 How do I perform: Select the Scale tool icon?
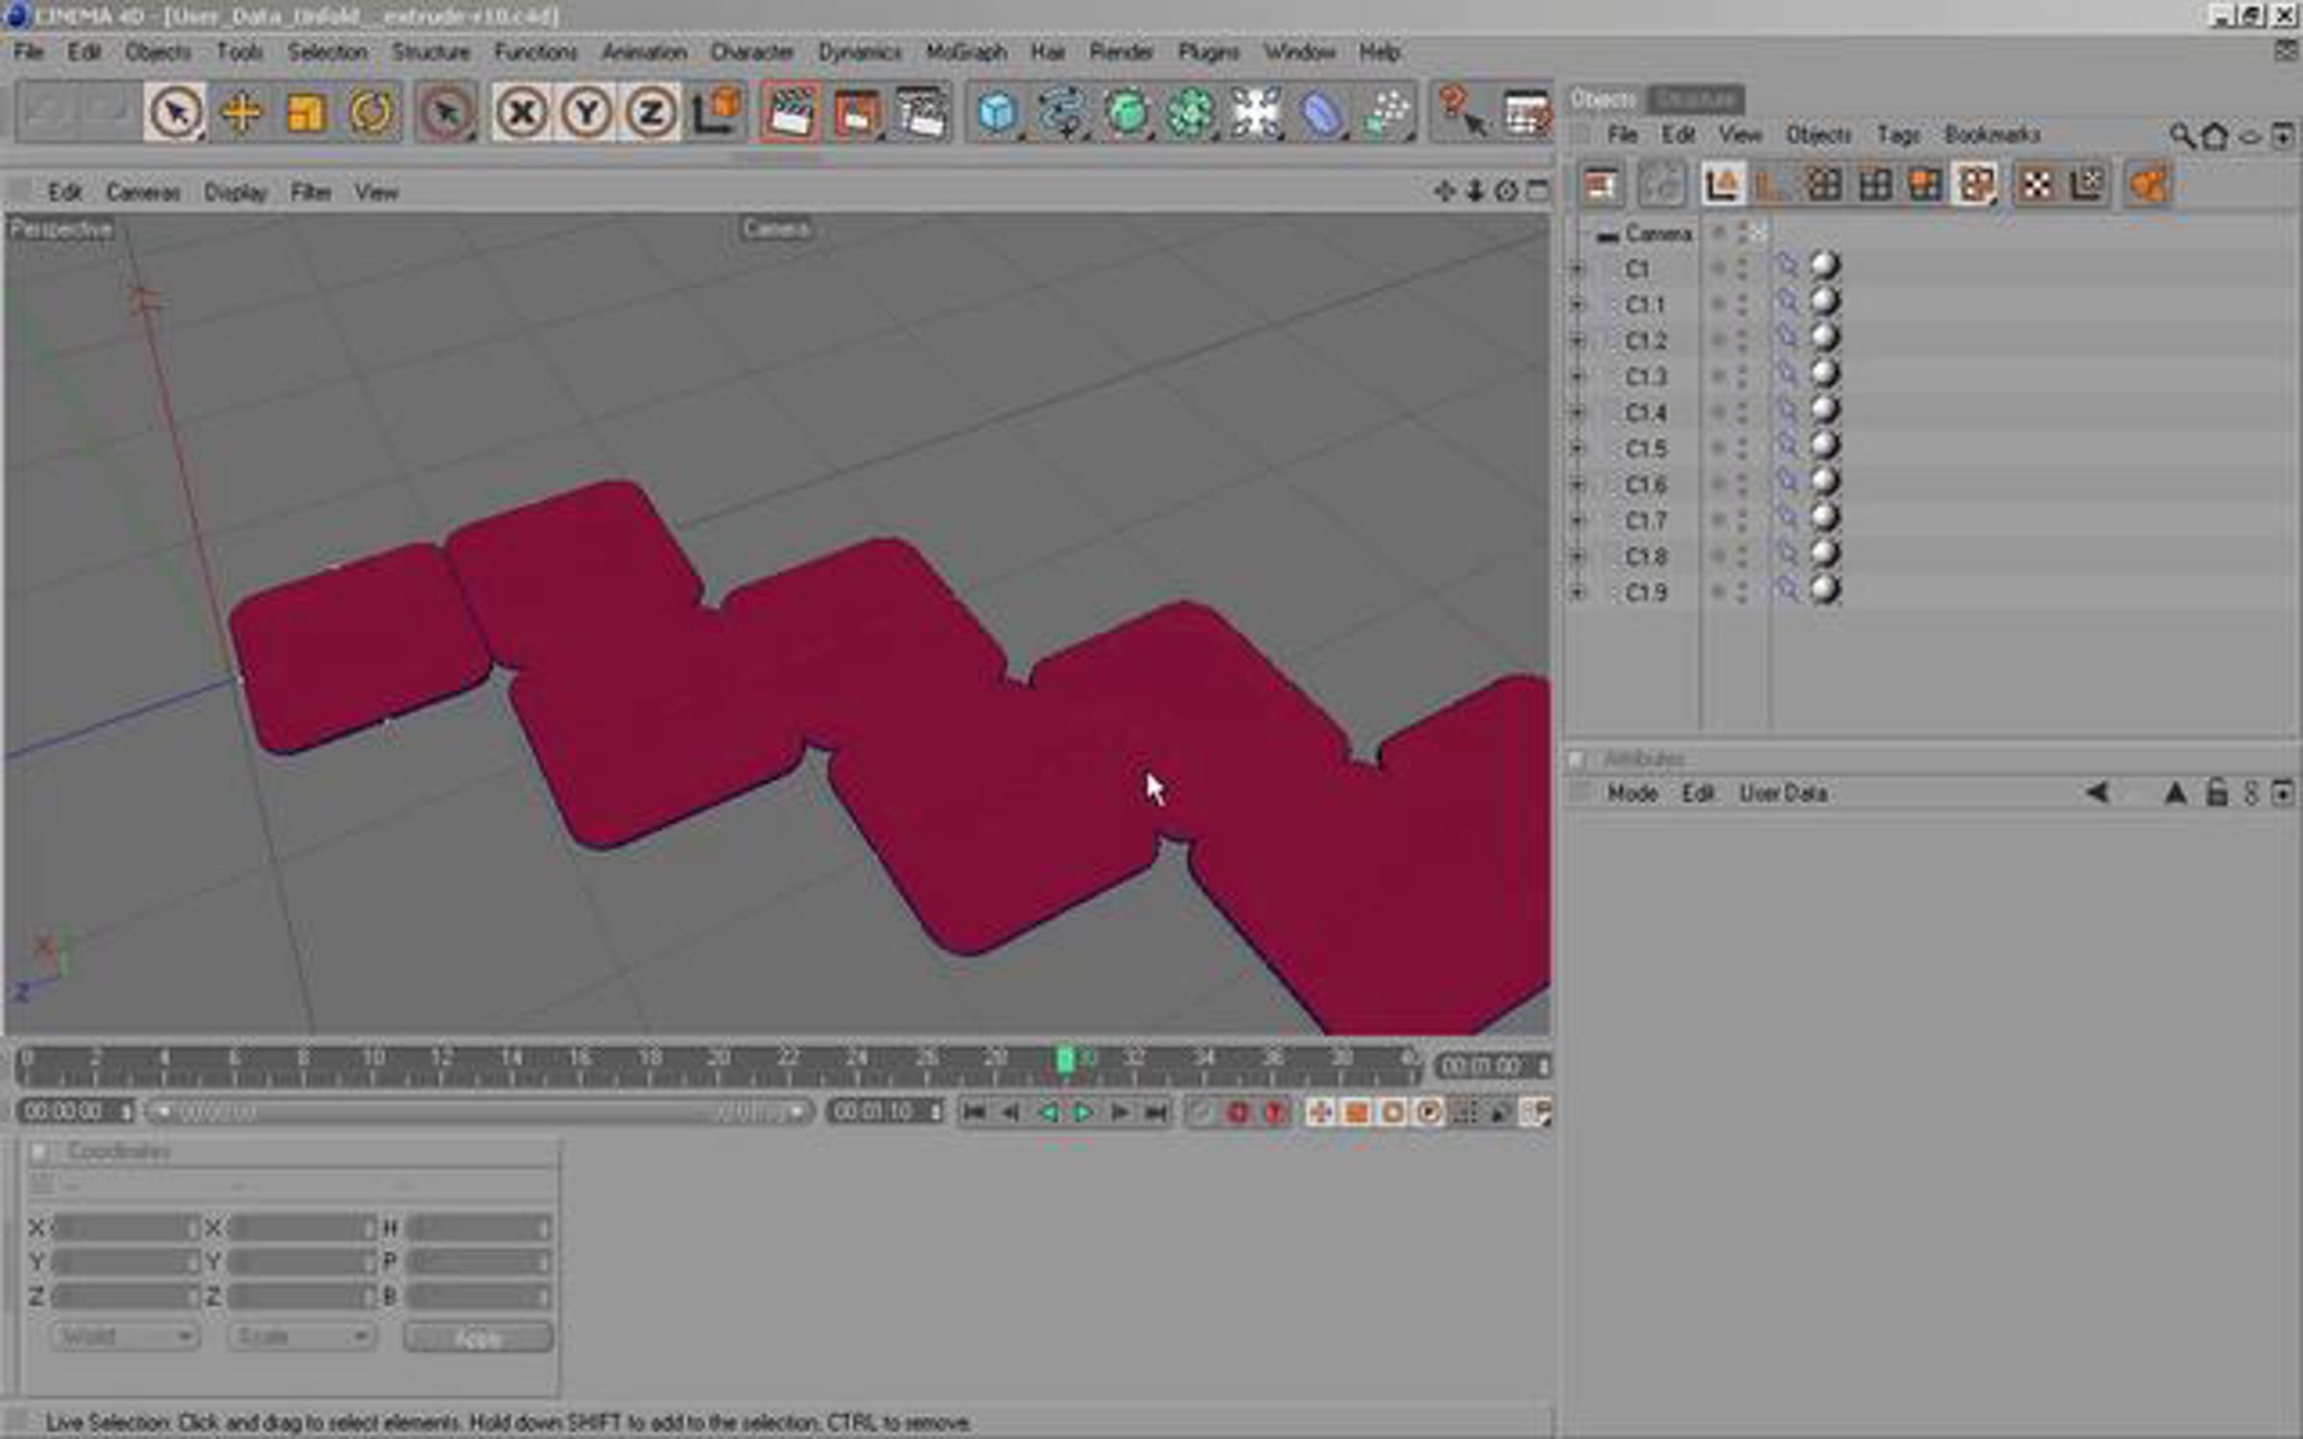pos(306,113)
